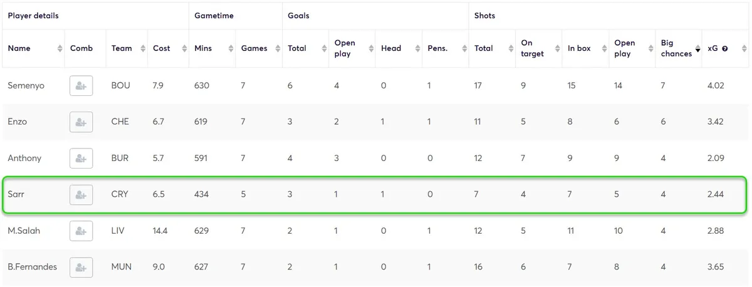
Task: Sort by In box column header
Action: tap(579, 48)
